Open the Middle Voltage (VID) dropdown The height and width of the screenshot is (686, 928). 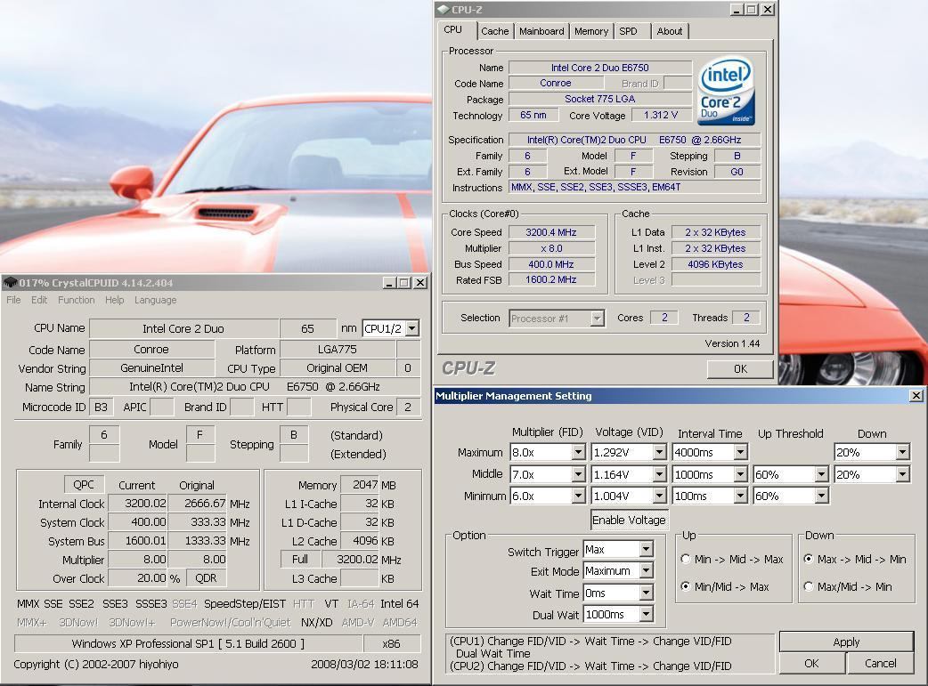[x=659, y=474]
